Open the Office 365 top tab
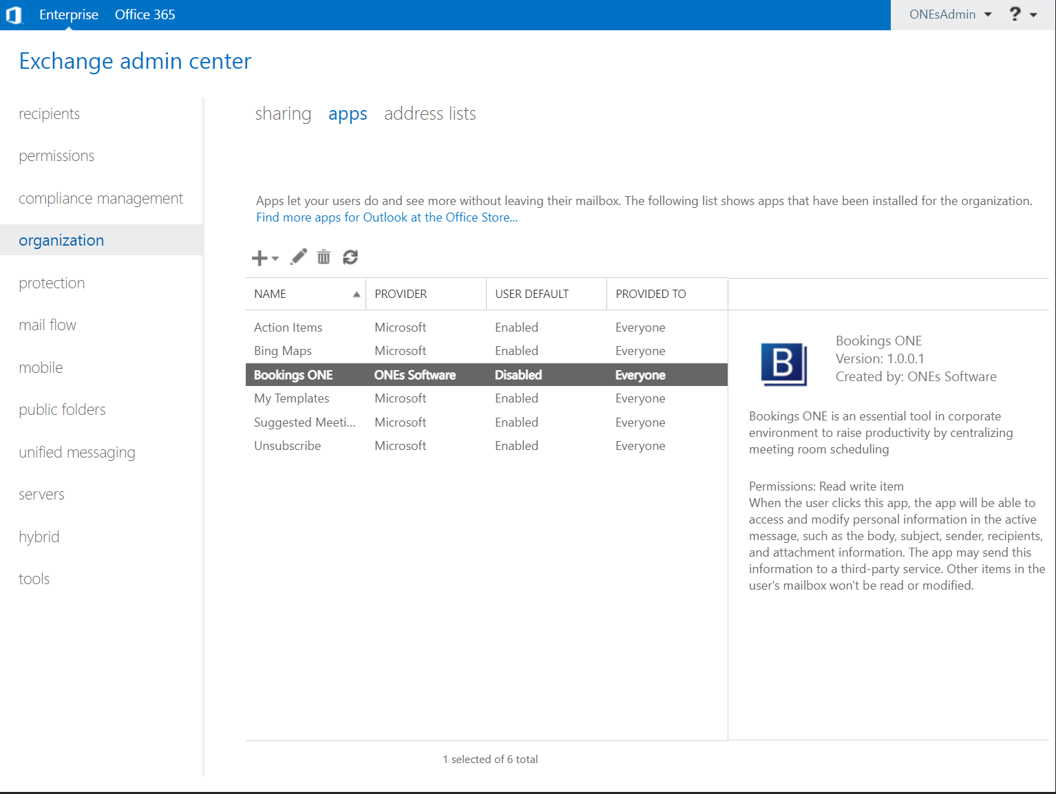The height and width of the screenshot is (794, 1056). [x=145, y=14]
